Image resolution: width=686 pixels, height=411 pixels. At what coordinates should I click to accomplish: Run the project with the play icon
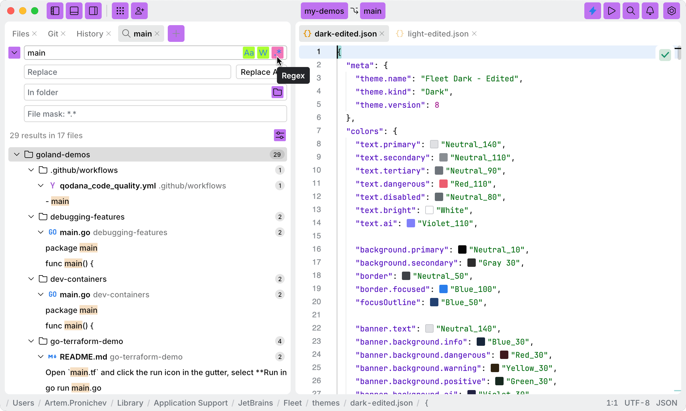point(612,11)
